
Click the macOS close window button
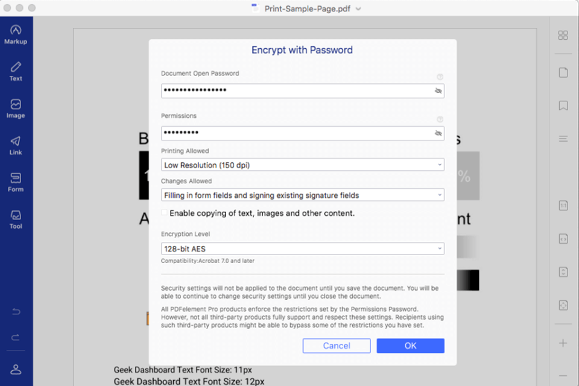tap(7, 8)
